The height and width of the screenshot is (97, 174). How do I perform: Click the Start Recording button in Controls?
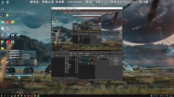coord(116,59)
